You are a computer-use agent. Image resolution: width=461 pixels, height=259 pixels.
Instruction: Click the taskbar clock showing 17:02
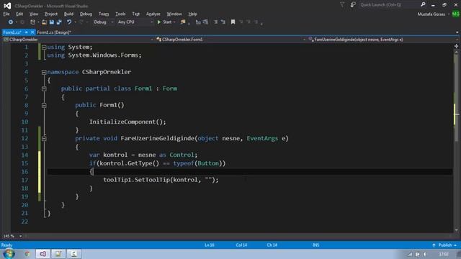click(x=444, y=254)
